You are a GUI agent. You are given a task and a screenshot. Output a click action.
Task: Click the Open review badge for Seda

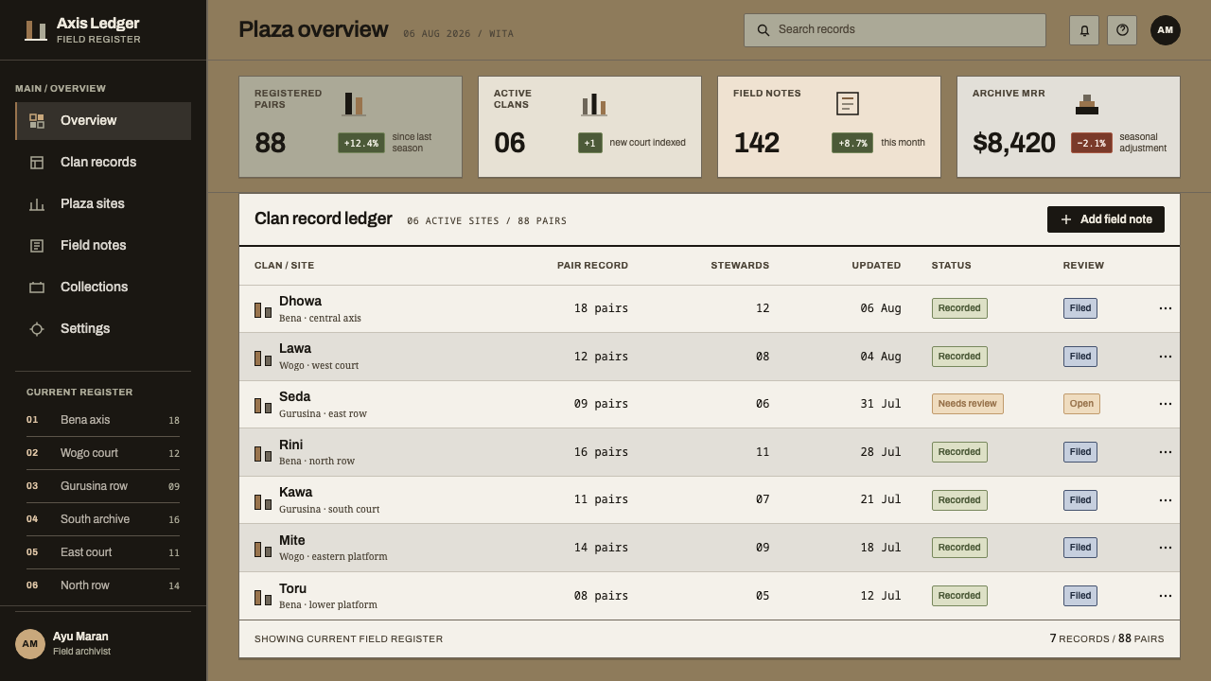tap(1081, 404)
